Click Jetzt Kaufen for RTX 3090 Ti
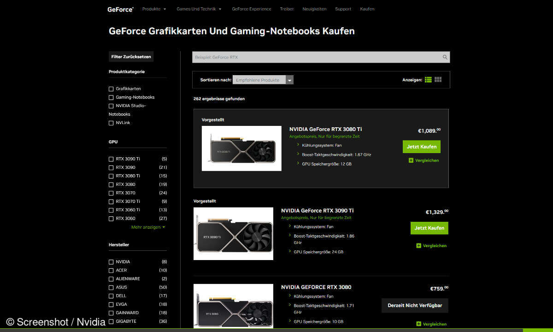 coord(429,228)
